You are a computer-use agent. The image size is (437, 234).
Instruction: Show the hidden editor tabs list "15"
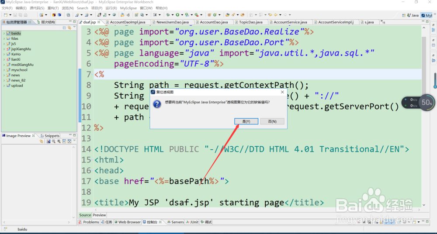pos(383,22)
